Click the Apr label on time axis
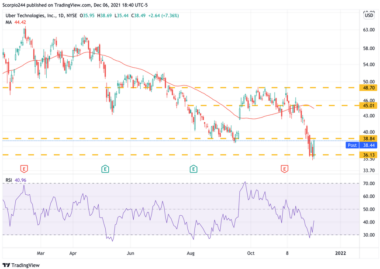 coord(73,253)
